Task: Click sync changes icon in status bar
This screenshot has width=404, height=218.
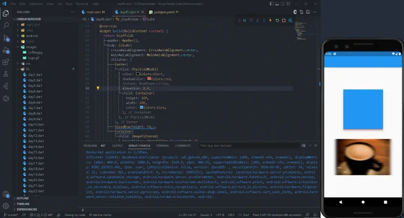Action: tap(24, 214)
